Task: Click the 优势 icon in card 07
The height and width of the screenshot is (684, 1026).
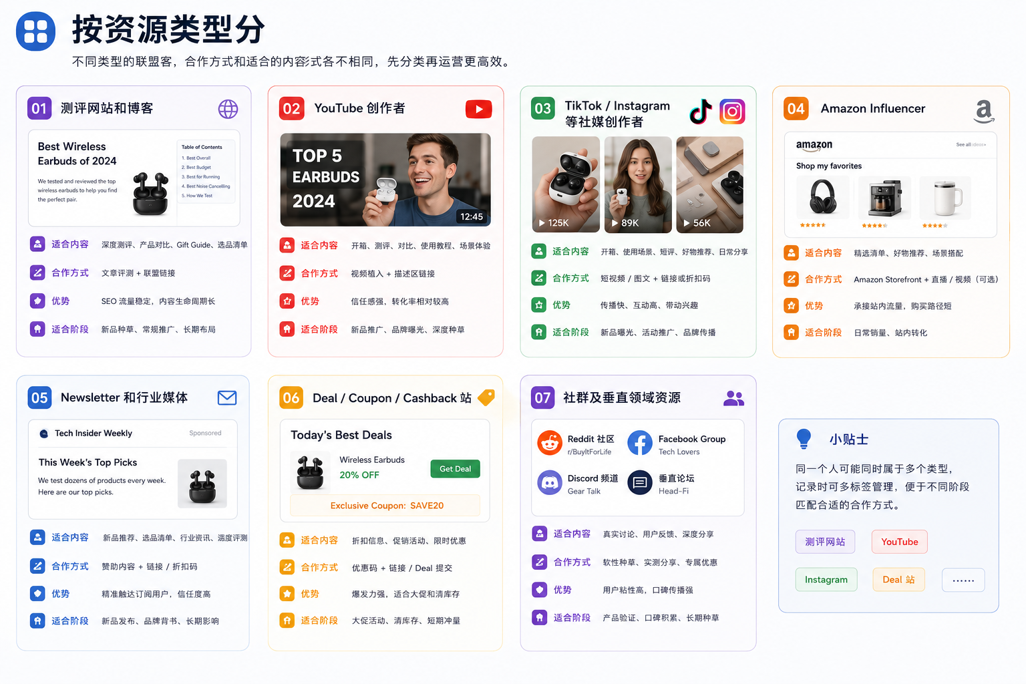Action: click(540, 590)
